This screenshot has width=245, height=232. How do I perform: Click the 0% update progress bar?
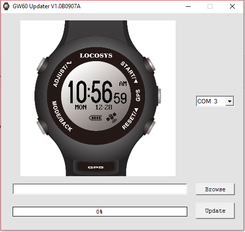[100, 212]
